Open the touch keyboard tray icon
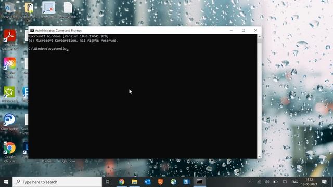Viewport: 333px width, 187px height. coord(285,182)
